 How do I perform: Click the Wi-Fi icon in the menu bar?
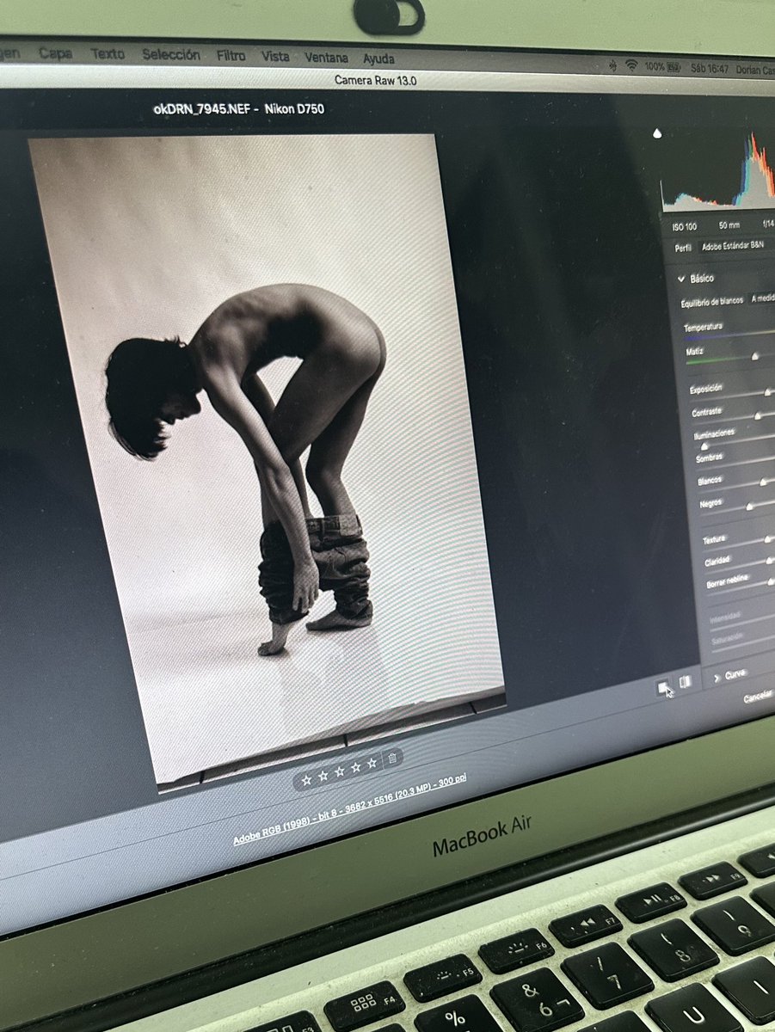click(x=631, y=65)
